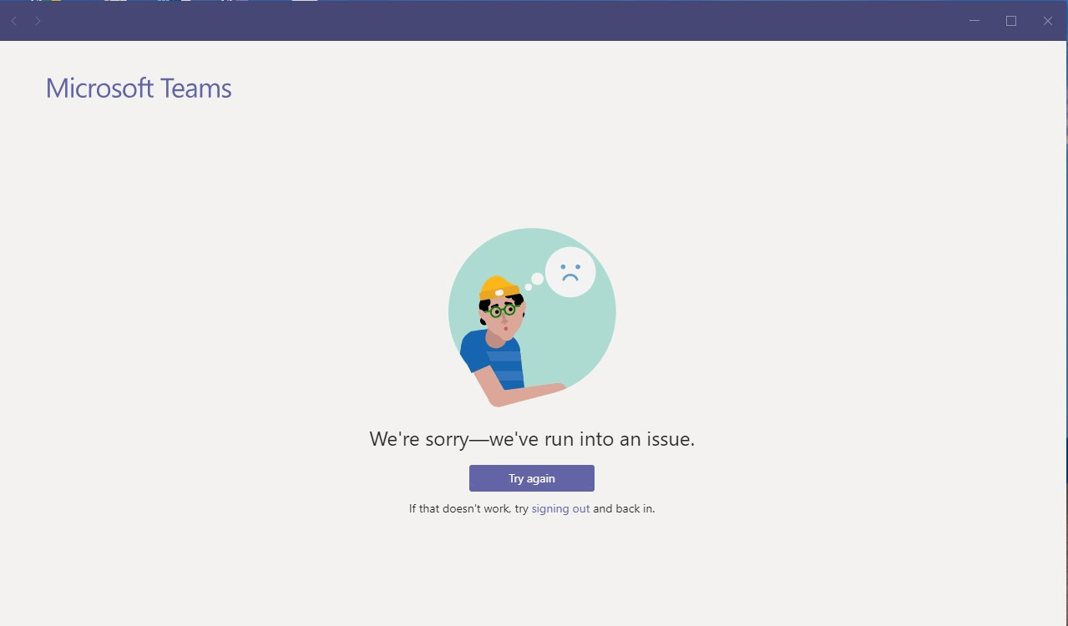The width and height of the screenshot is (1068, 626).
Task: Click the small thought bubble dots
Action: [x=534, y=282]
